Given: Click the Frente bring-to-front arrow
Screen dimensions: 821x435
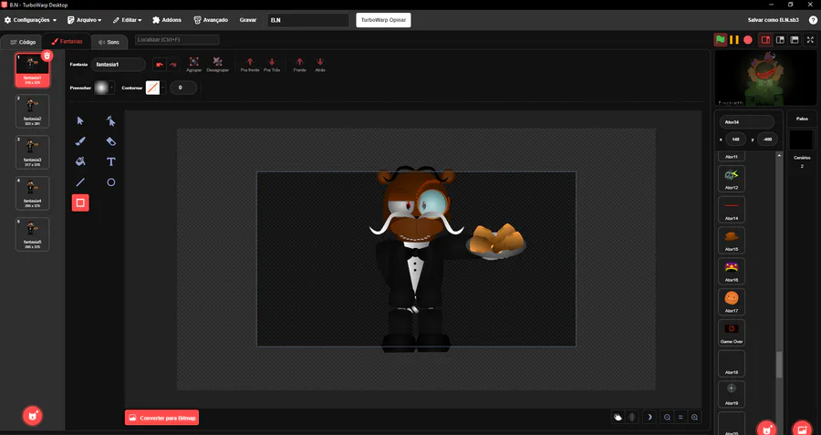Looking at the screenshot, I should point(299,62).
